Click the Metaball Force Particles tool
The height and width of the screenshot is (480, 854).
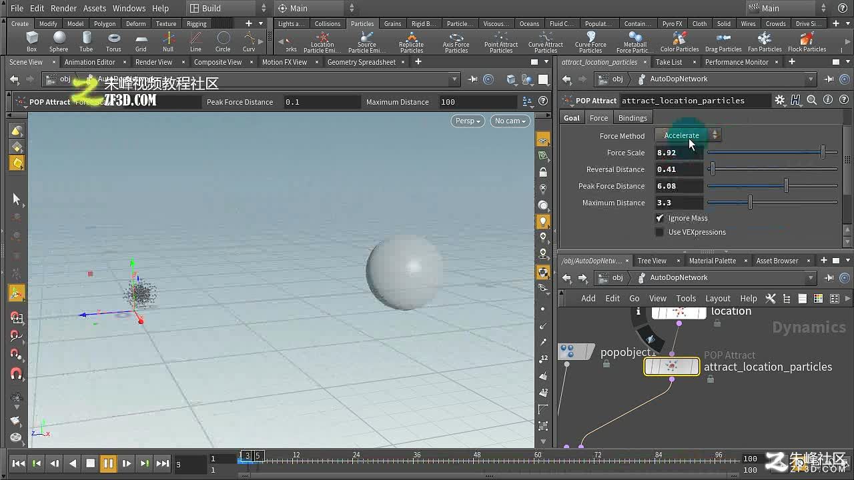point(635,42)
